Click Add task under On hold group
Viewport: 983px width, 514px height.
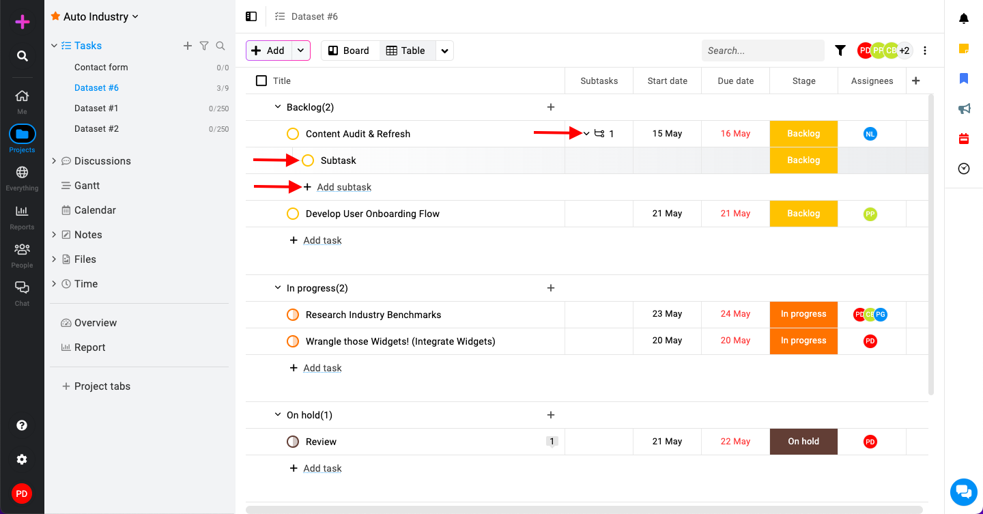(322, 468)
